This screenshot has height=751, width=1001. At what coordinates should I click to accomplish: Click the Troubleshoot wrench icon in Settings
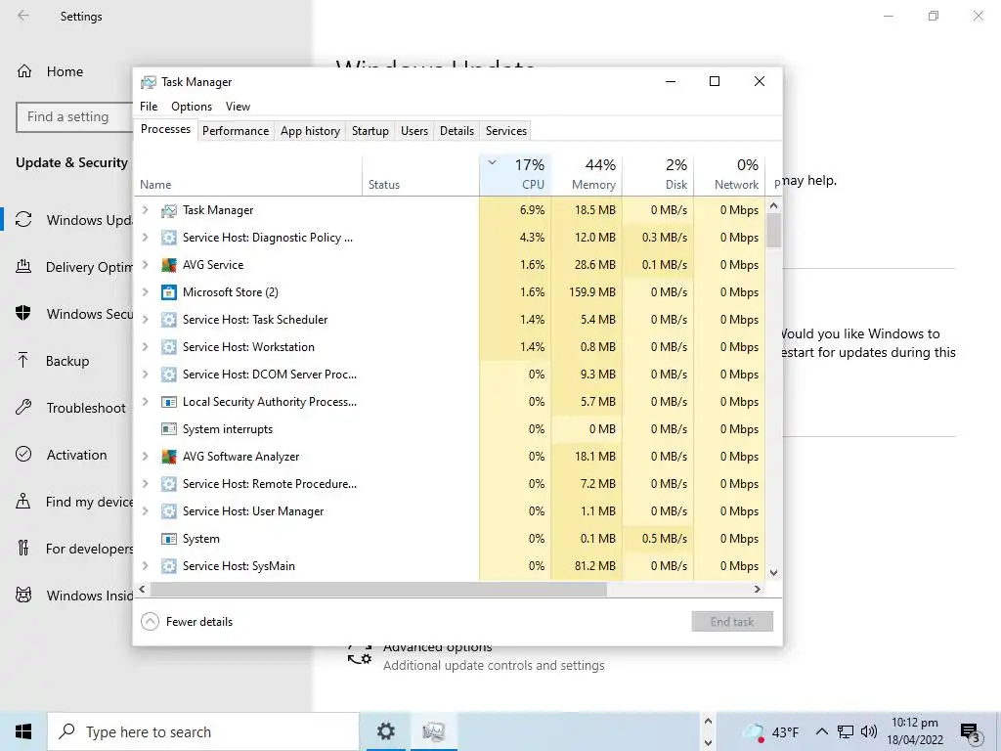click(23, 408)
